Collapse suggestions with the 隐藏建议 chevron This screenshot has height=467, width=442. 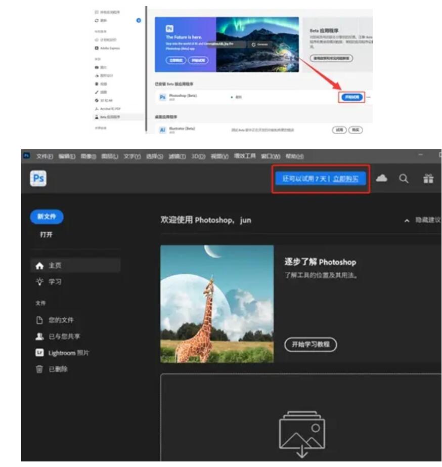(407, 221)
